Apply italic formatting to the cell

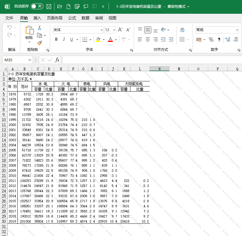64,39
